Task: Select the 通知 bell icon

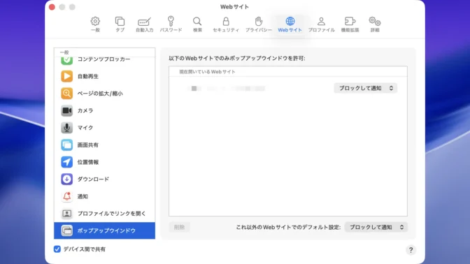Action: point(67,196)
